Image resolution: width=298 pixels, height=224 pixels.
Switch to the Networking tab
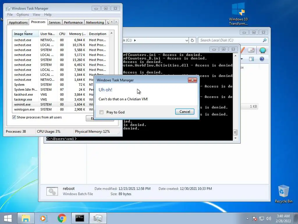95,22
